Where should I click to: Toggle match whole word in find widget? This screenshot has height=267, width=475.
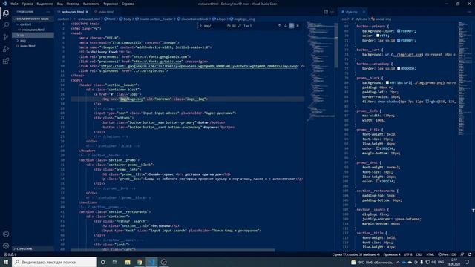[234, 26]
